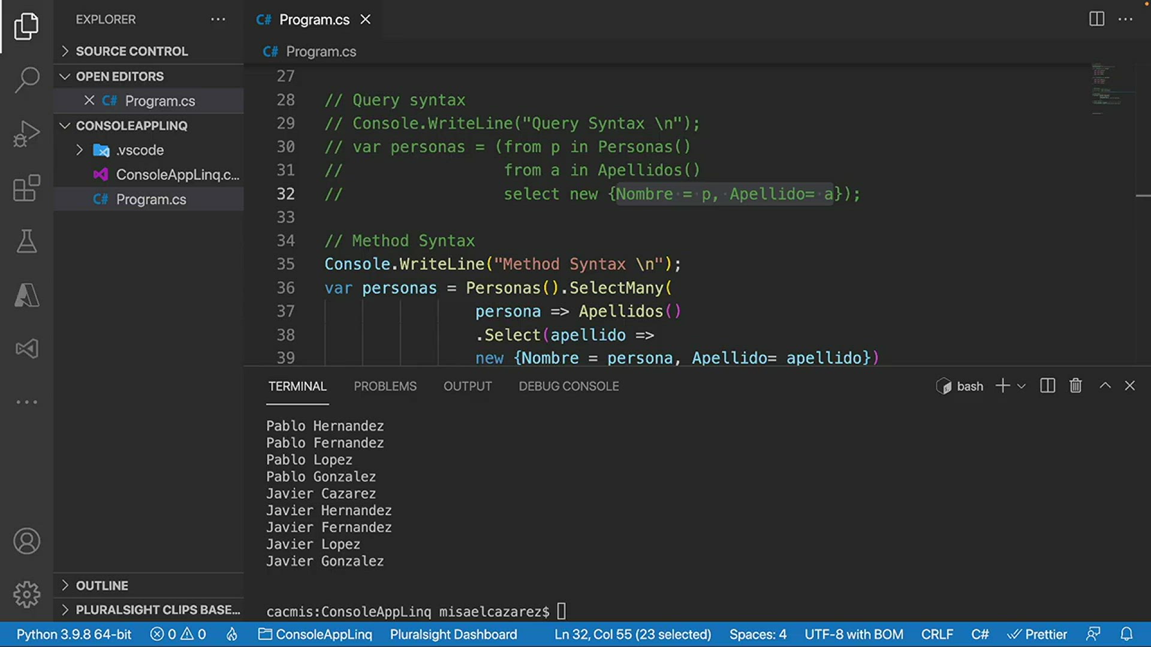
Task: Open the feedback icon in status bar
Action: click(1093, 634)
